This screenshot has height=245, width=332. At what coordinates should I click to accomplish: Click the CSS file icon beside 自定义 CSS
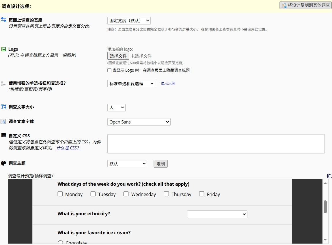3,135
